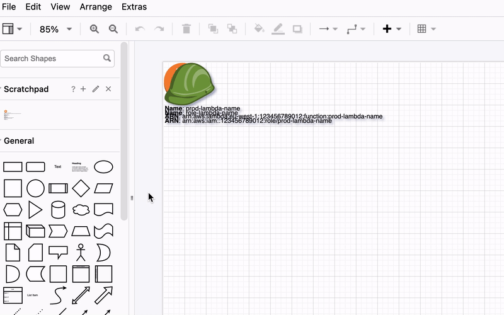
Task: Open the Arrange menu
Action: [x=96, y=7]
